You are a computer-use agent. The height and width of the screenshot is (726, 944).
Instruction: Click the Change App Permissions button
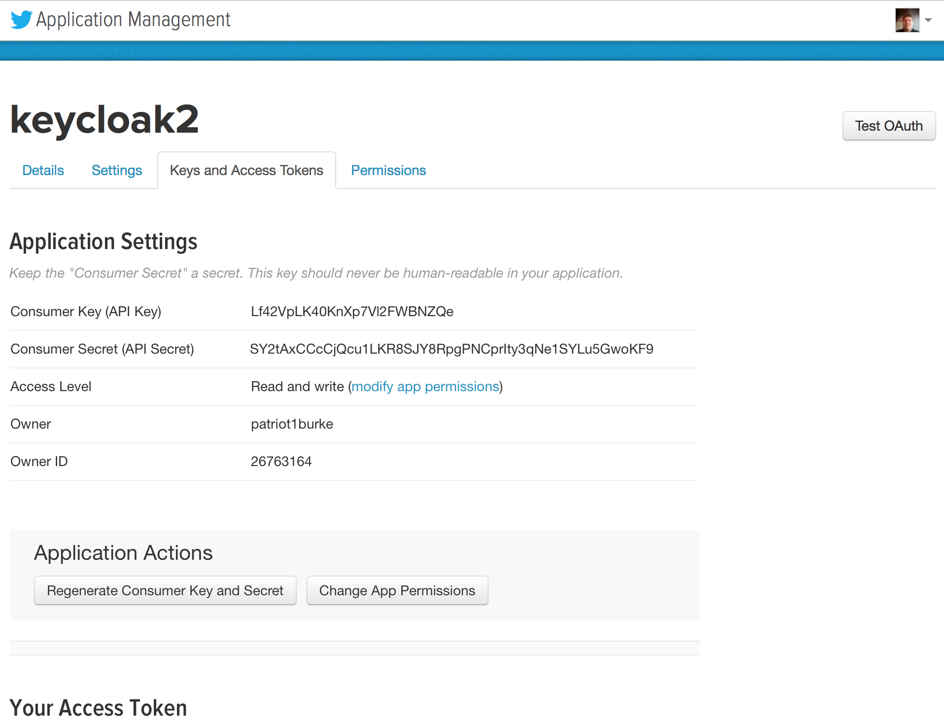pos(397,590)
